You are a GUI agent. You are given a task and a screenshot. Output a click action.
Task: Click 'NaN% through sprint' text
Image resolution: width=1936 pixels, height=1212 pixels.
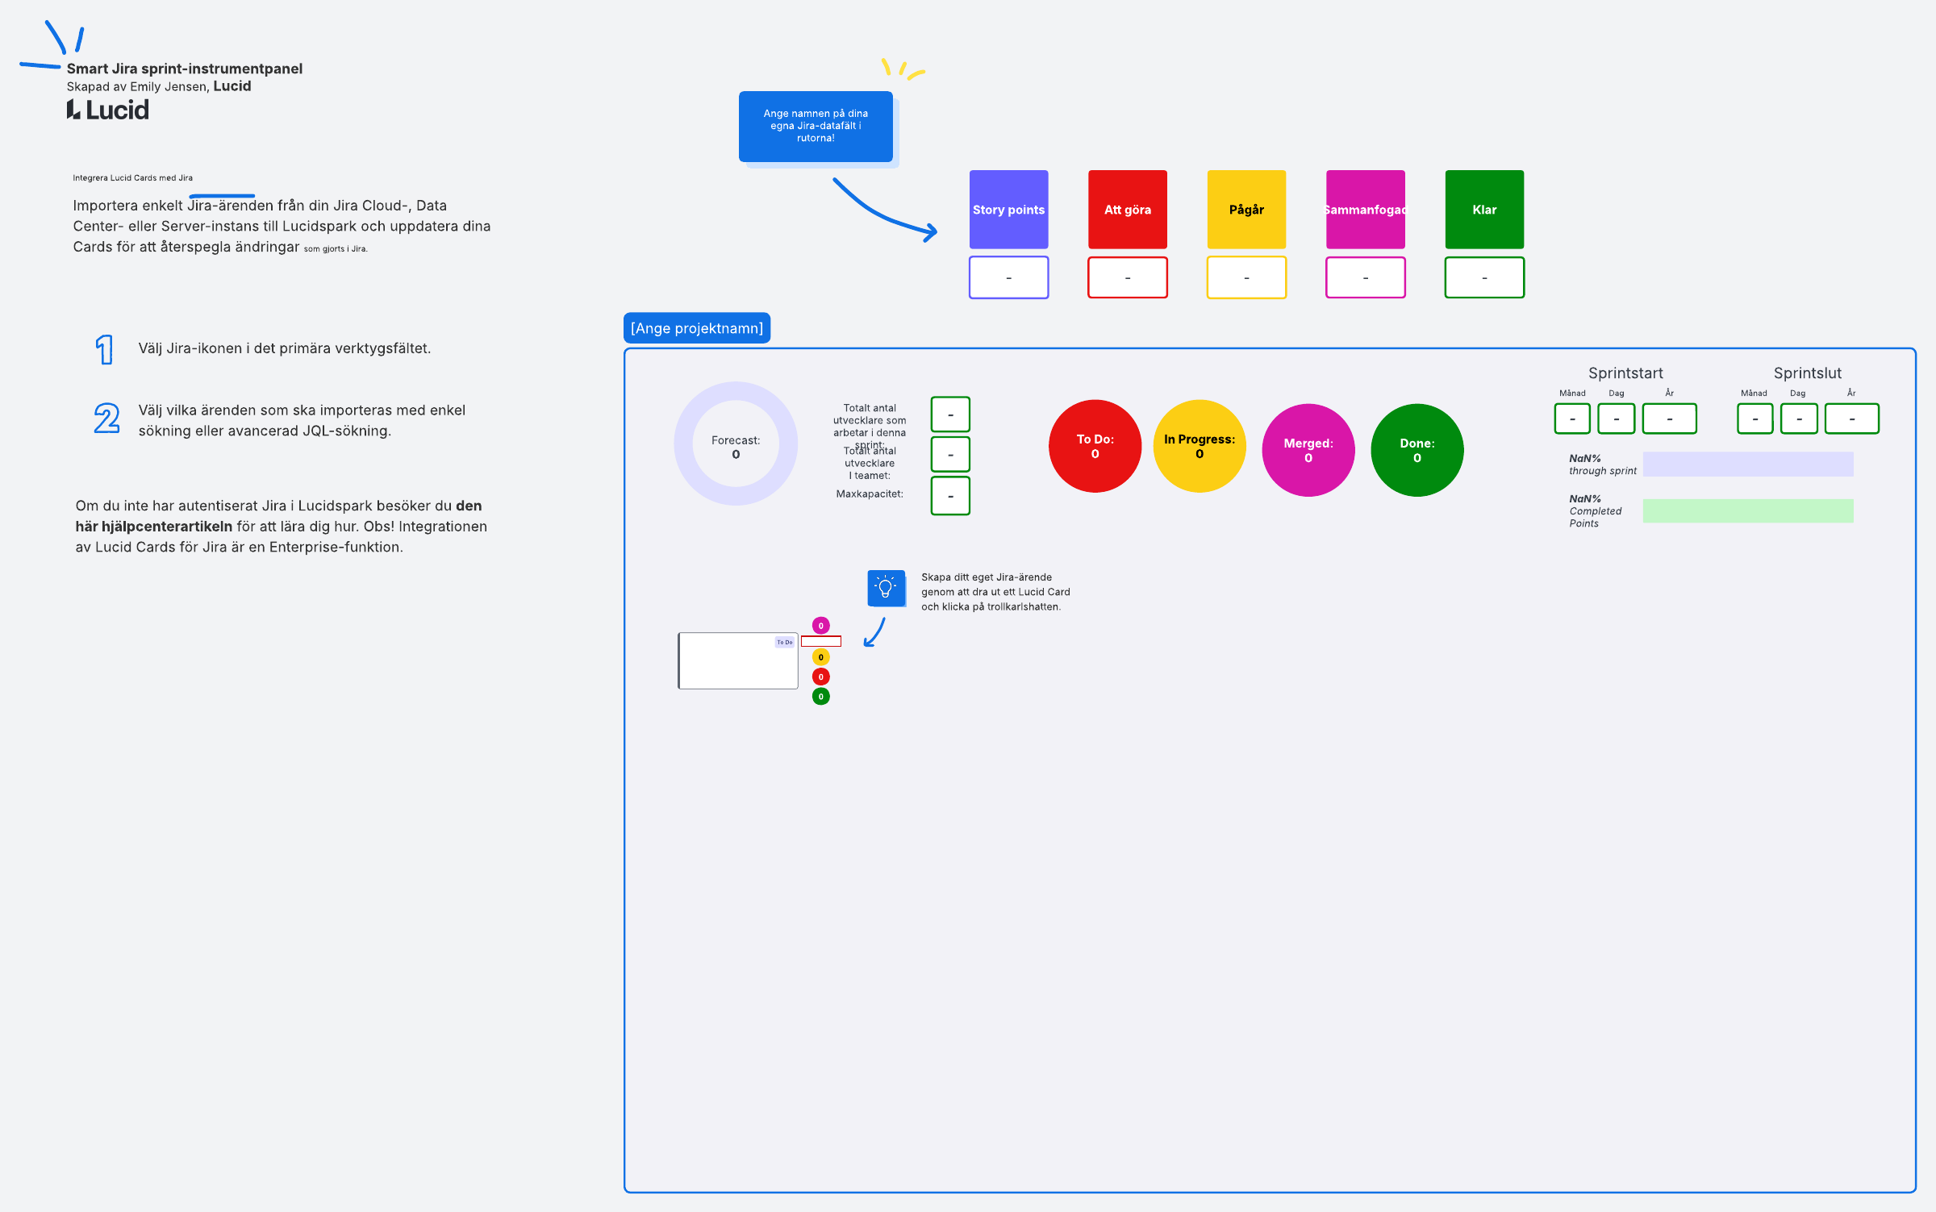tap(1602, 464)
